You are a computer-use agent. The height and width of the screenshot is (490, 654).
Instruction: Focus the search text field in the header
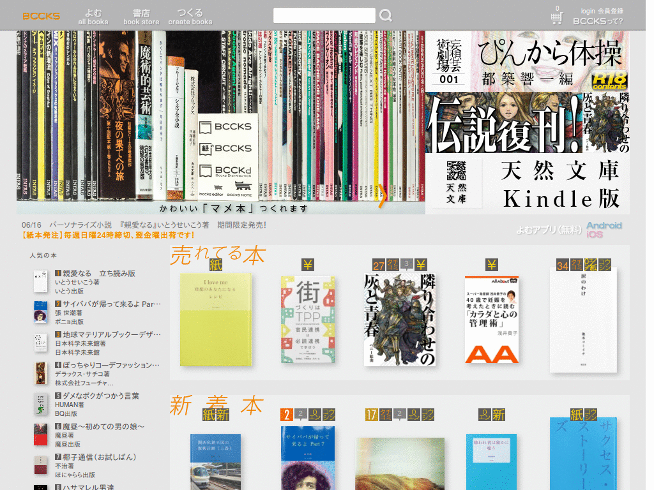tap(324, 15)
